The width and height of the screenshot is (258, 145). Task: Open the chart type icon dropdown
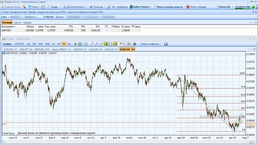[81, 44]
